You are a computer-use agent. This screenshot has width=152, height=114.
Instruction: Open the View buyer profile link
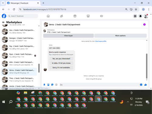point(101,41)
